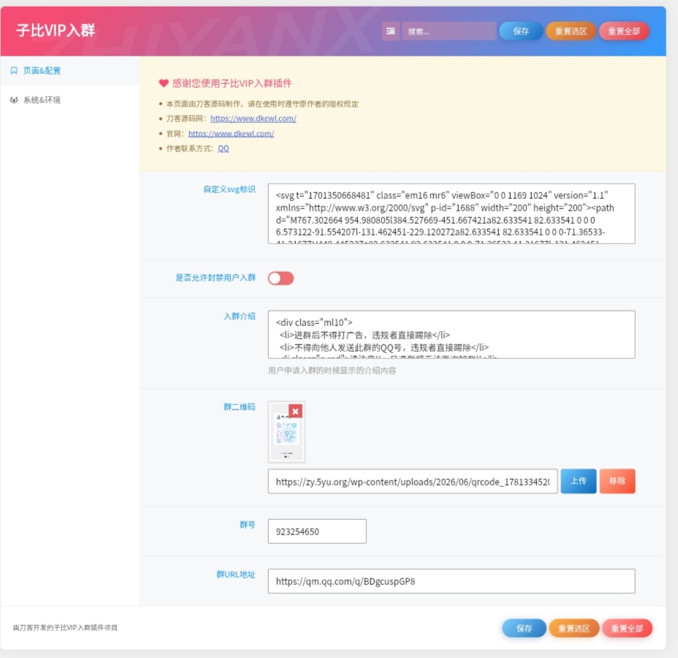Toggle 是否允许封禁用户入群 switch
Viewport: 678px width, 658px height.
click(281, 278)
